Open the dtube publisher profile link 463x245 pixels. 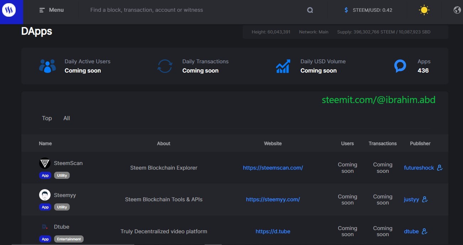(x=411, y=231)
